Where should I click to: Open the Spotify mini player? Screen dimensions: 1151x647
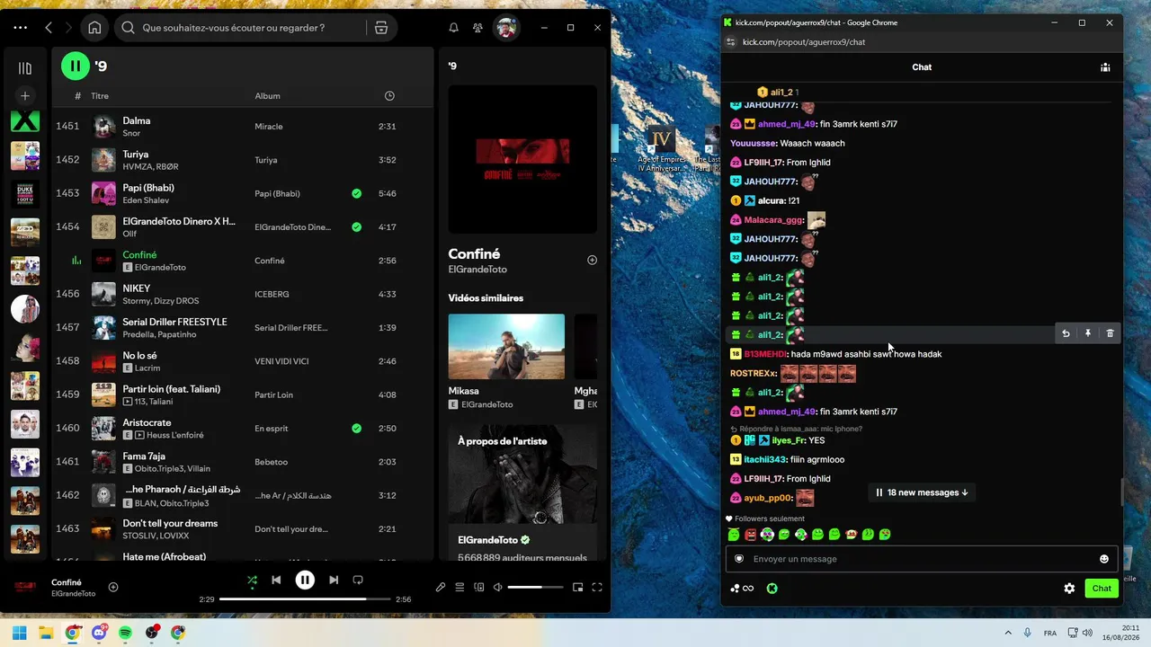[x=577, y=588]
